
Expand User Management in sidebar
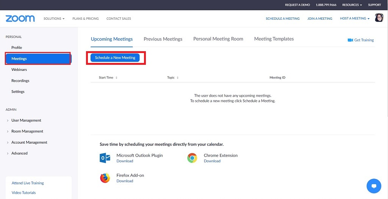tap(26, 121)
